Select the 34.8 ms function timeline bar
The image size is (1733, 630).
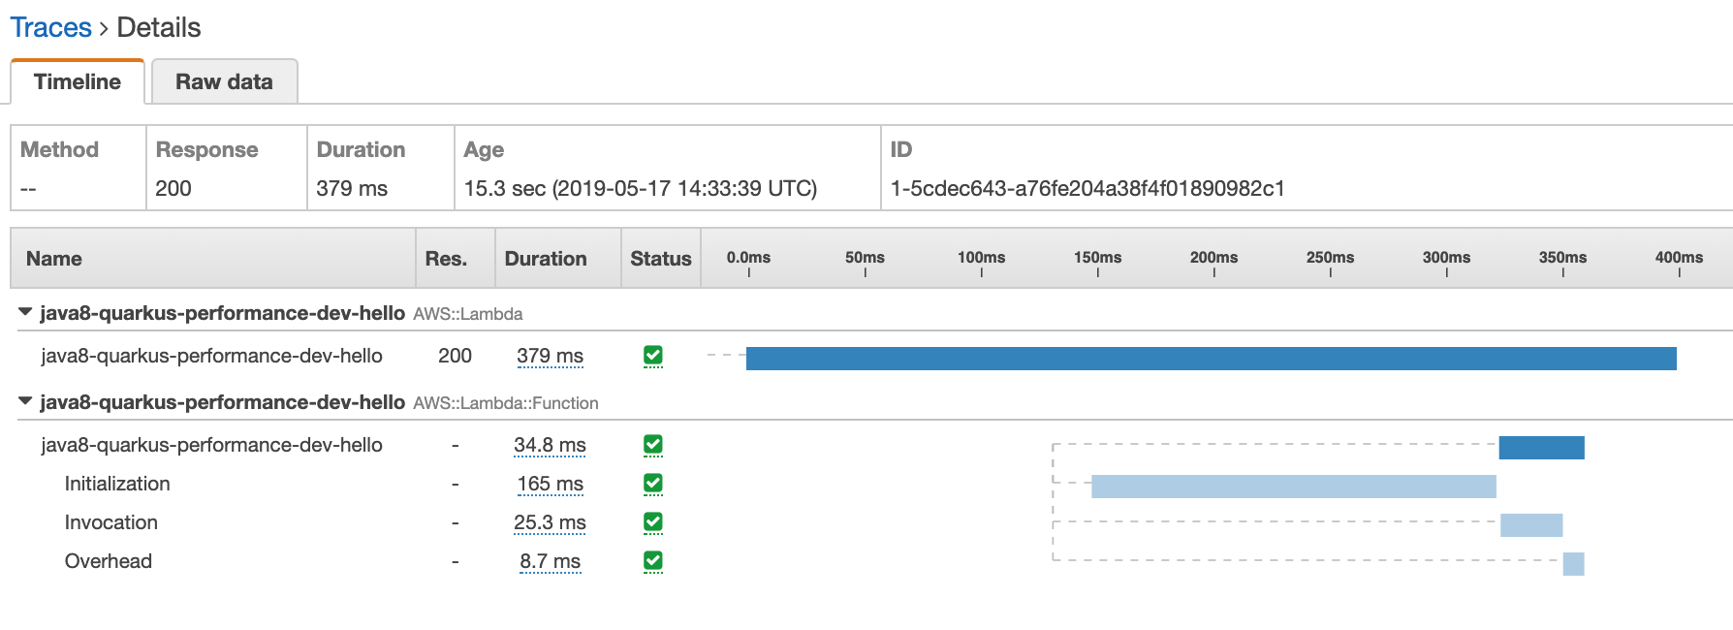[x=1541, y=448]
